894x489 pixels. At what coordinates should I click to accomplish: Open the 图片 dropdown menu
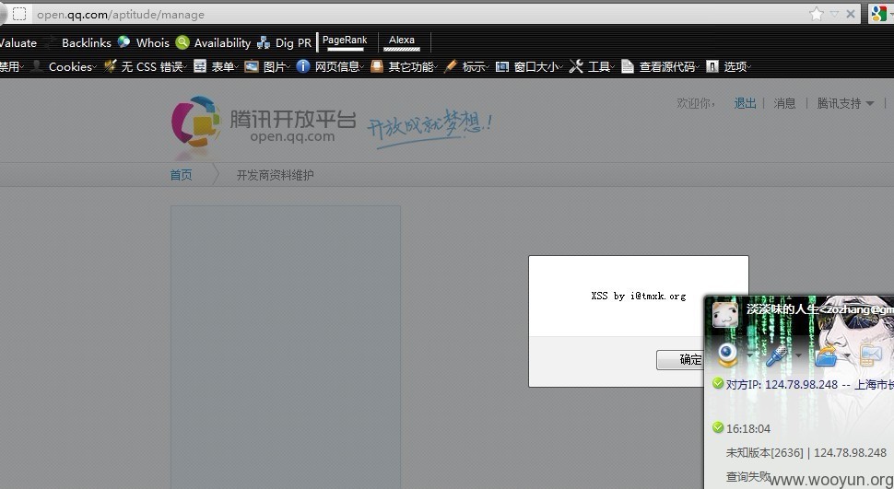click(276, 66)
